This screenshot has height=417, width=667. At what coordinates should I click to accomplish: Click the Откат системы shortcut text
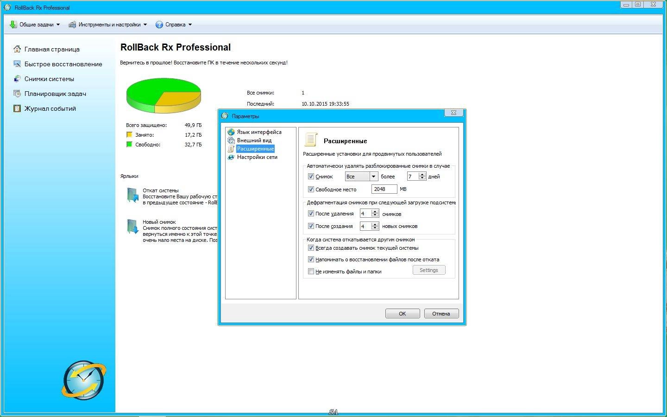pyautogui.click(x=161, y=190)
